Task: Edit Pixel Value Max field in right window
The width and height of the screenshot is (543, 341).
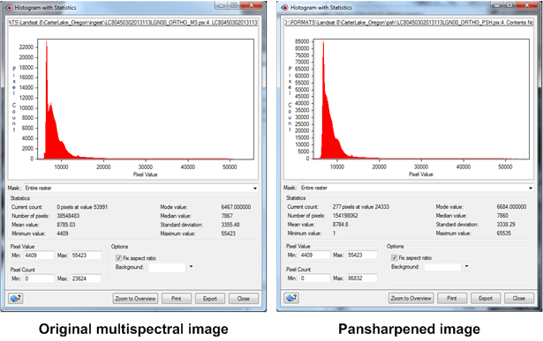Action: click(362, 255)
